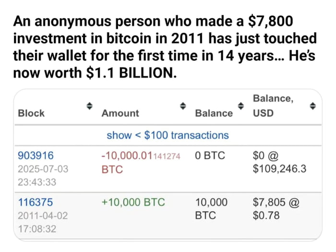Click the 0 BTC balance cell
This screenshot has width=336, height=252.
210,156
